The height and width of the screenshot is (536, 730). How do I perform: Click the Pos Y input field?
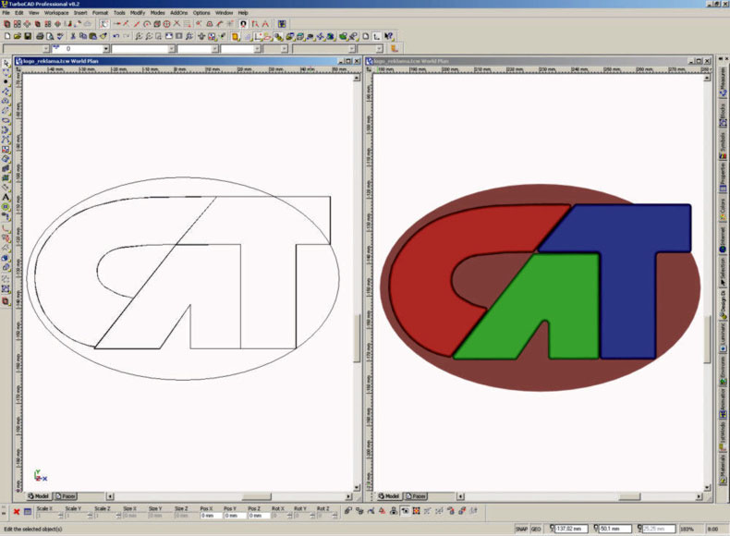[x=235, y=516]
